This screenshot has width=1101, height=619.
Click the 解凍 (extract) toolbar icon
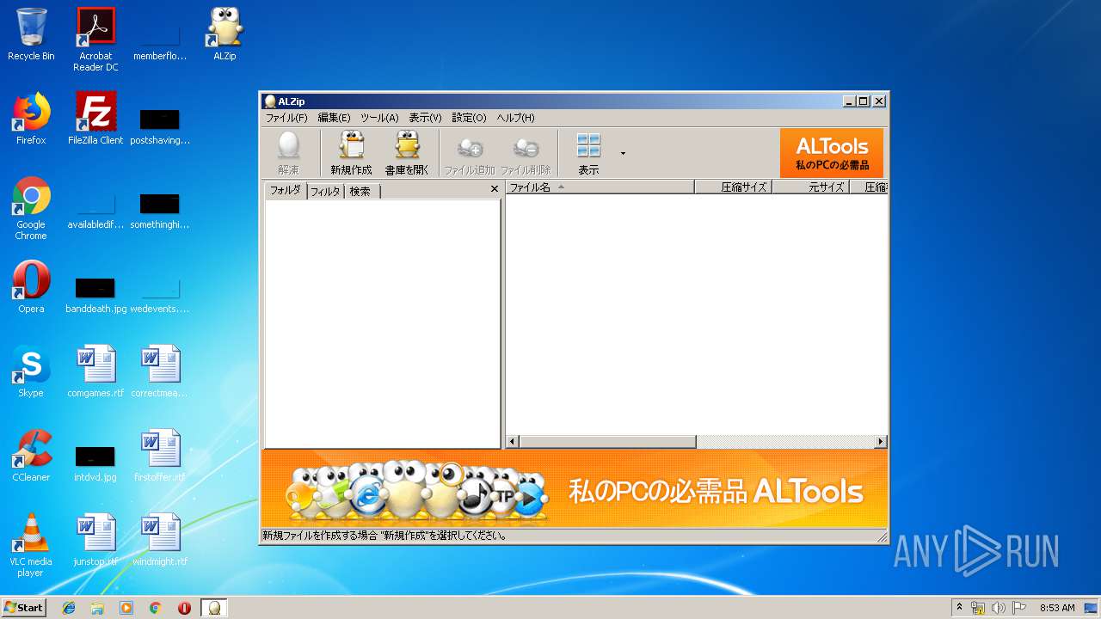pyautogui.click(x=288, y=154)
